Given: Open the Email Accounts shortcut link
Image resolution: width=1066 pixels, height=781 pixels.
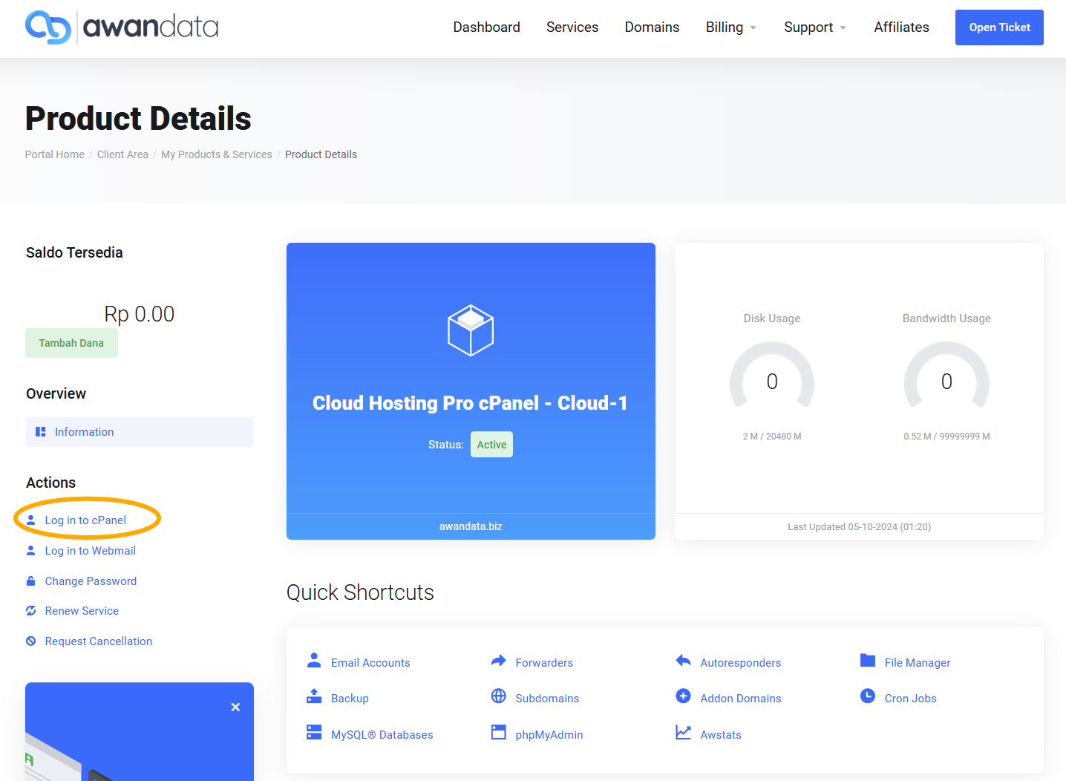Looking at the screenshot, I should tap(370, 663).
